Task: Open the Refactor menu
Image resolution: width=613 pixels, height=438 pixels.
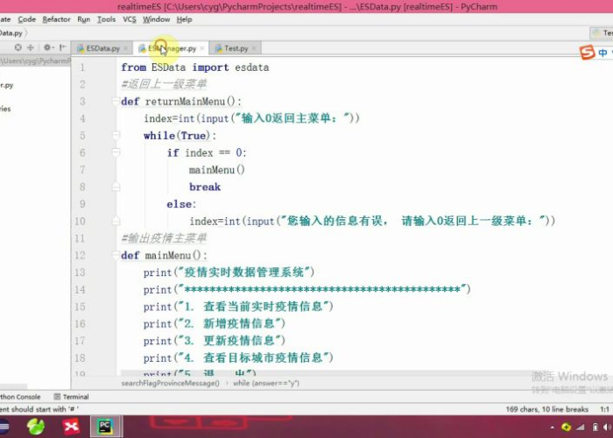Action: (56, 19)
